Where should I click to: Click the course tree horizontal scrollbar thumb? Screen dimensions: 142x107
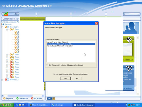(20, 95)
